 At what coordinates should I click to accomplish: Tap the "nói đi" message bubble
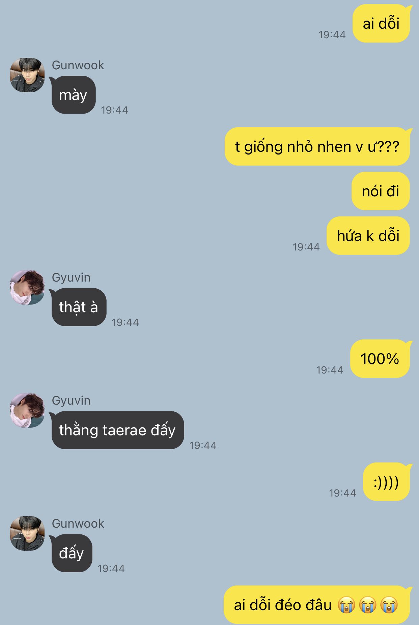point(381,191)
